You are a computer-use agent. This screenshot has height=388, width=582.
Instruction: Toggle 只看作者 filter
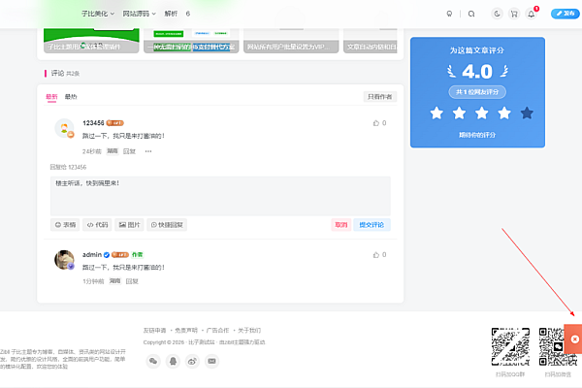pos(379,97)
